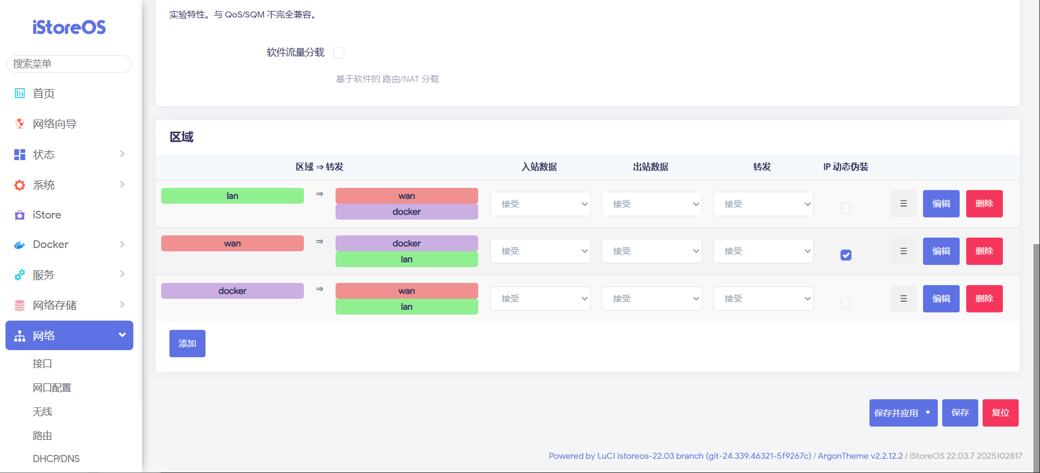Delete the docker zone row
Screen dimensions: 1040x473
coord(984,299)
